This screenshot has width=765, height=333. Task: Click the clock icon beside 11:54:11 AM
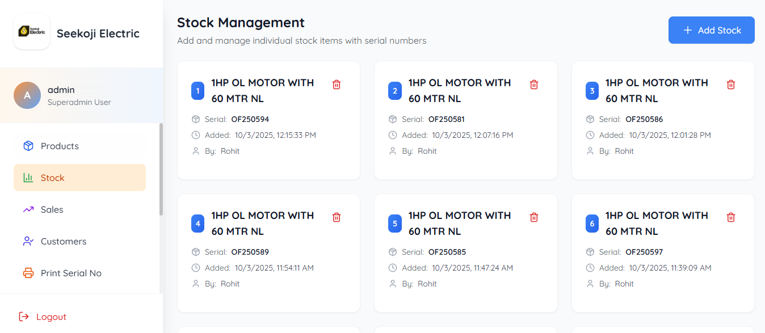click(196, 268)
